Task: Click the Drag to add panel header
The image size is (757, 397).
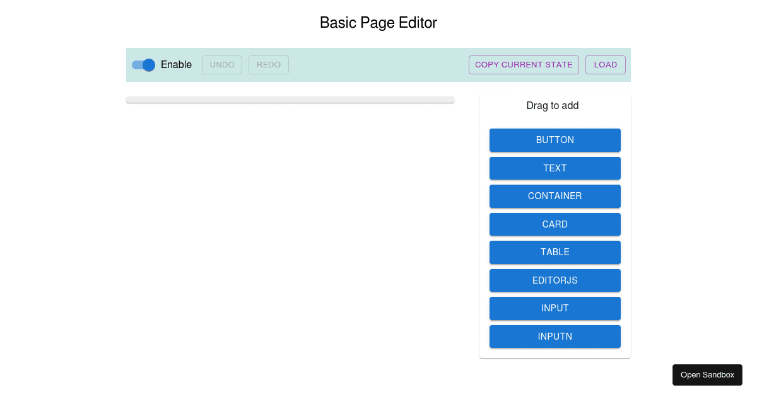Action: 552,106
